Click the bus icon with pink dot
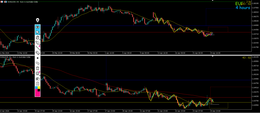Screen dimensions: 260x113 pyautogui.click(x=38, y=73)
